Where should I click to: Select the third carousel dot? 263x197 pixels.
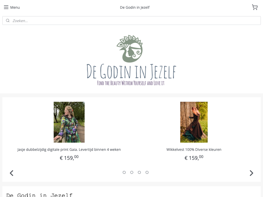coord(139,172)
